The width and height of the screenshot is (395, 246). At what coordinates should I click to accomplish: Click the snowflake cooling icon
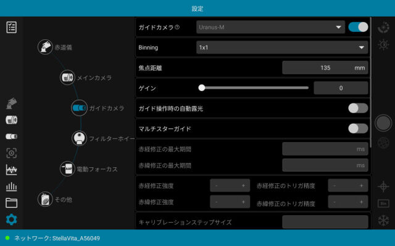pyautogui.click(x=383, y=220)
